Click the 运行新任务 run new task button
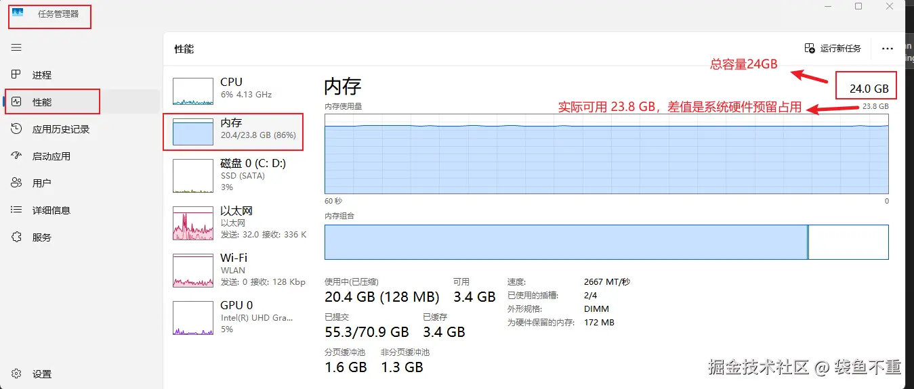 coord(833,49)
